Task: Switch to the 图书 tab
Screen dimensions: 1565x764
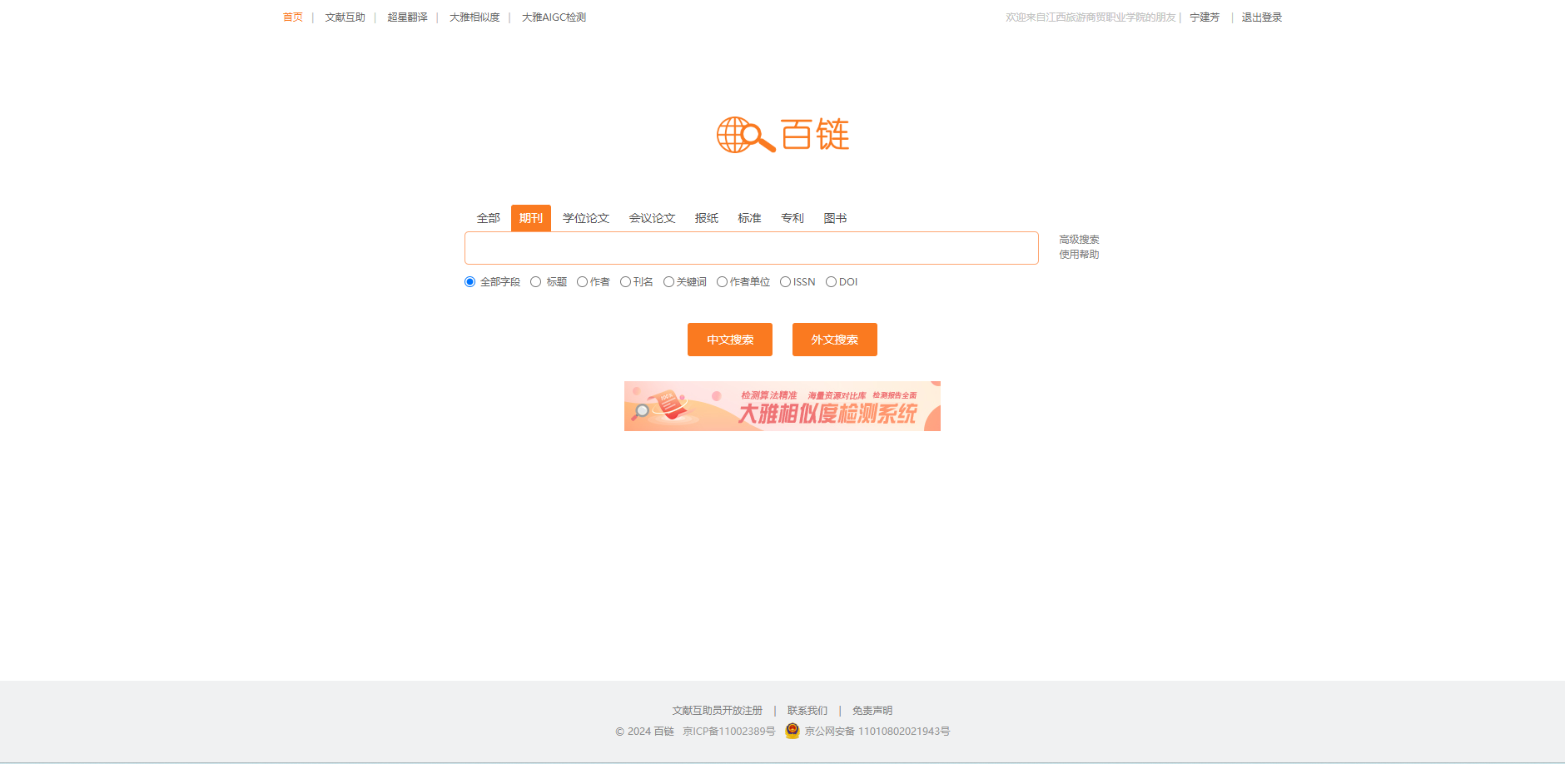Action: pyautogui.click(x=834, y=218)
